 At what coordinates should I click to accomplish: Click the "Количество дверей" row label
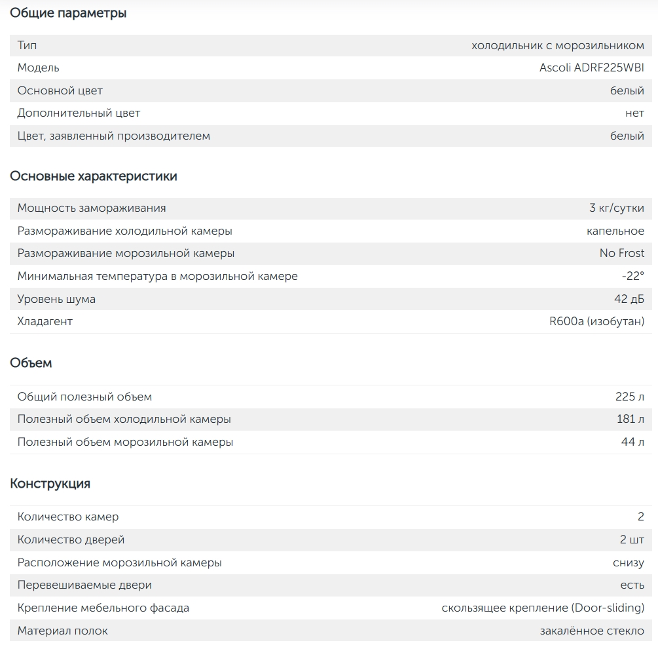tap(71, 539)
